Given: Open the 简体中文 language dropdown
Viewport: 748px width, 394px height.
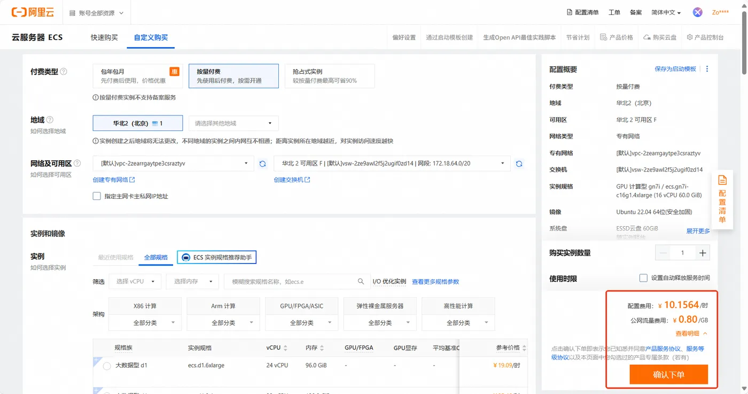Looking at the screenshot, I should click(x=666, y=12).
